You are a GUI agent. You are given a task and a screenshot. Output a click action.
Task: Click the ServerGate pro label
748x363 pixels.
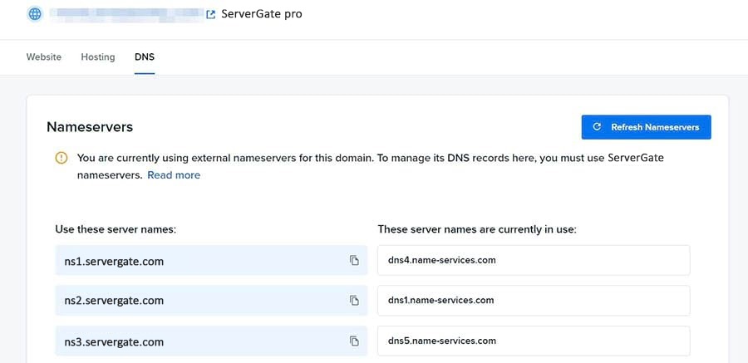click(x=262, y=14)
